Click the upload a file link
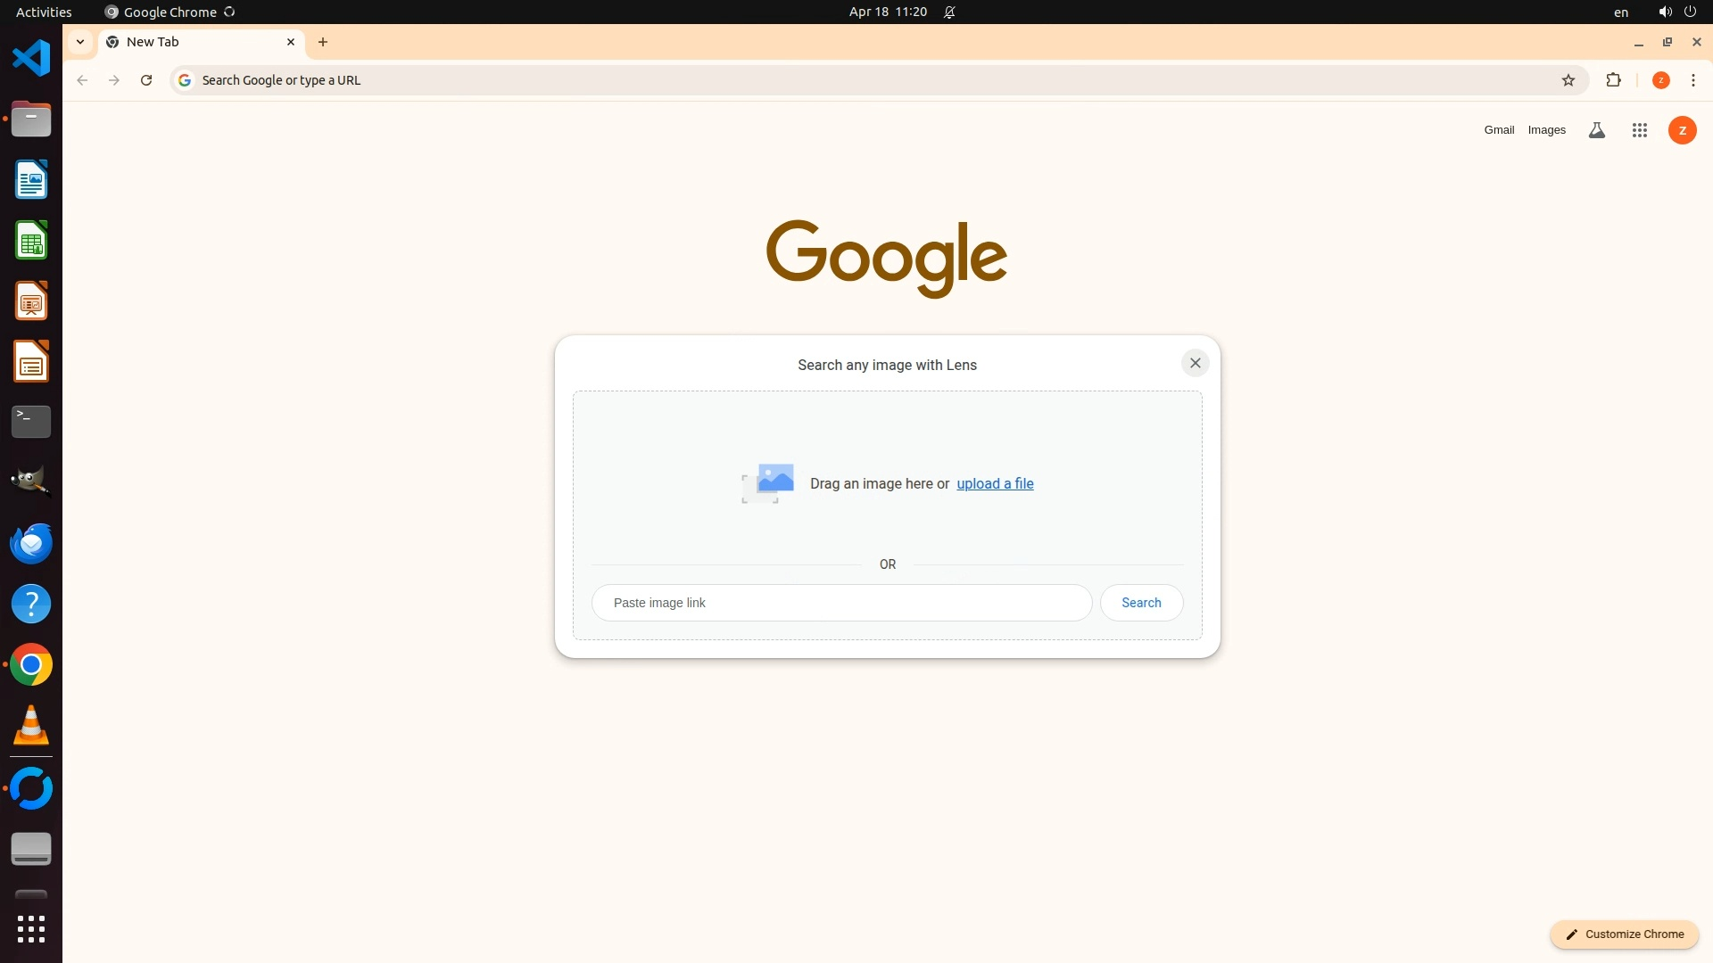Image resolution: width=1713 pixels, height=963 pixels. point(995,483)
